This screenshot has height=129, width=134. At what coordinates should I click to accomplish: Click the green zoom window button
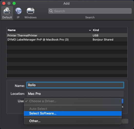pyautogui.click(x=14, y=3)
